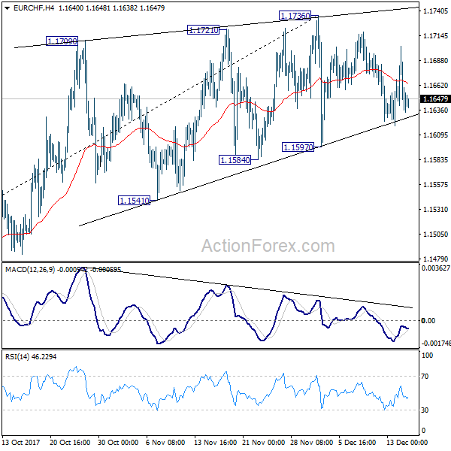Click the 6 Nov 08:00 date label
Viewport: 451px width, 451px height.
click(x=165, y=442)
